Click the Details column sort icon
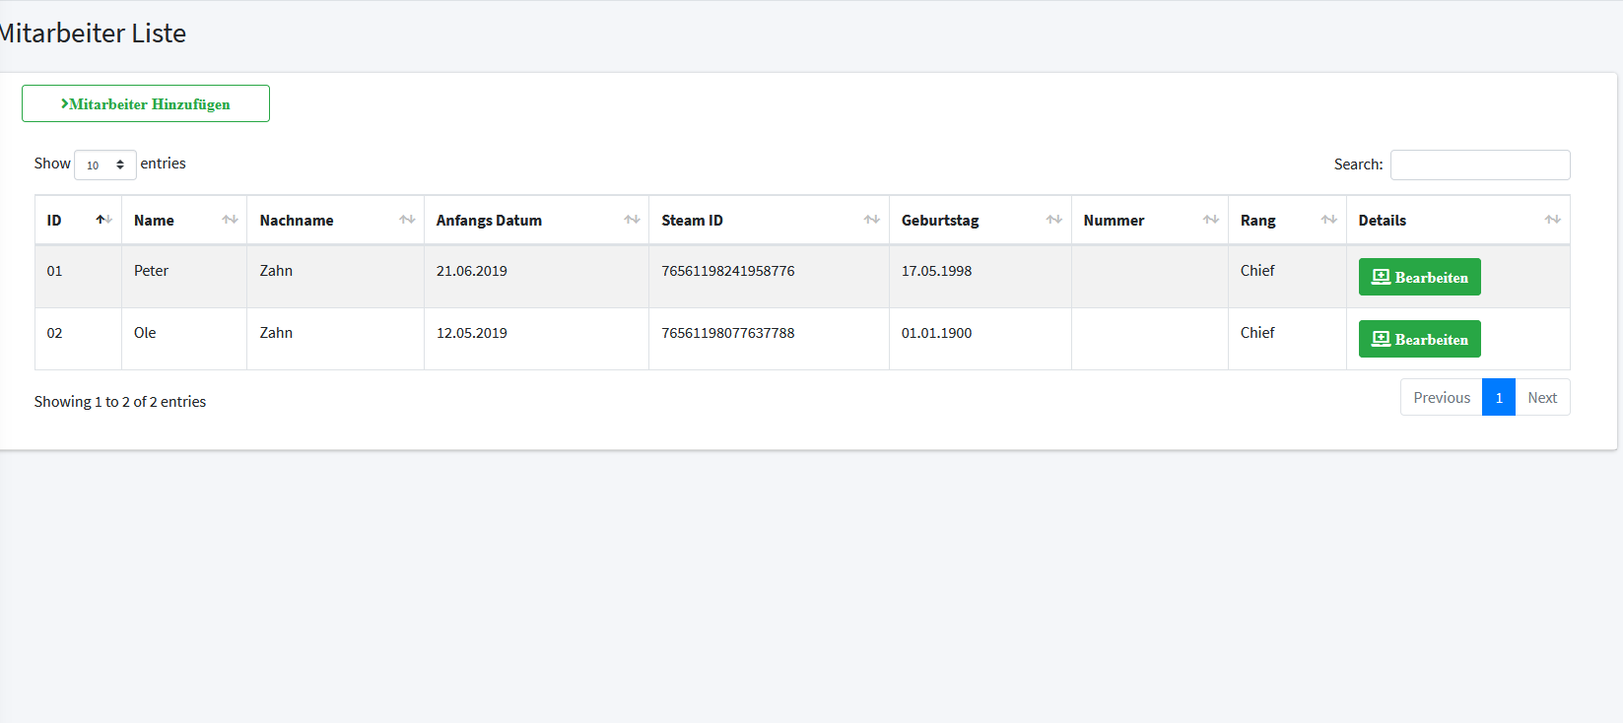Image resolution: width=1623 pixels, height=723 pixels. pos(1553,220)
